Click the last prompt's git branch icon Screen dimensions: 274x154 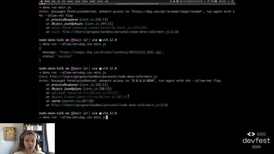[x=72, y=113]
